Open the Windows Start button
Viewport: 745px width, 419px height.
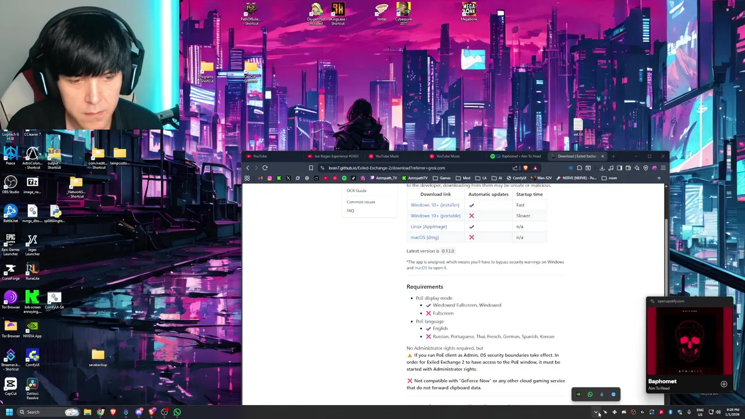point(9,412)
